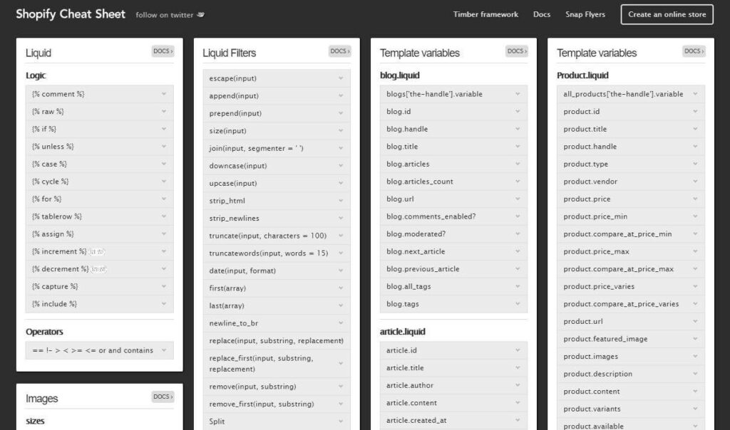
Task: Expand the date(input, format) filter chevron
Action: (x=341, y=271)
